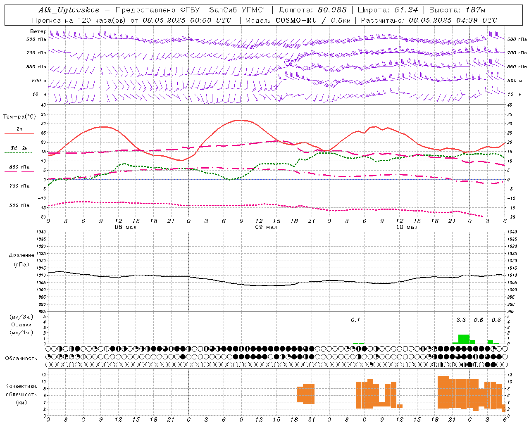Image resolution: width=529 pixels, height=423 pixels.
Task: Click the 09 мая date label
Action: [x=266, y=227]
